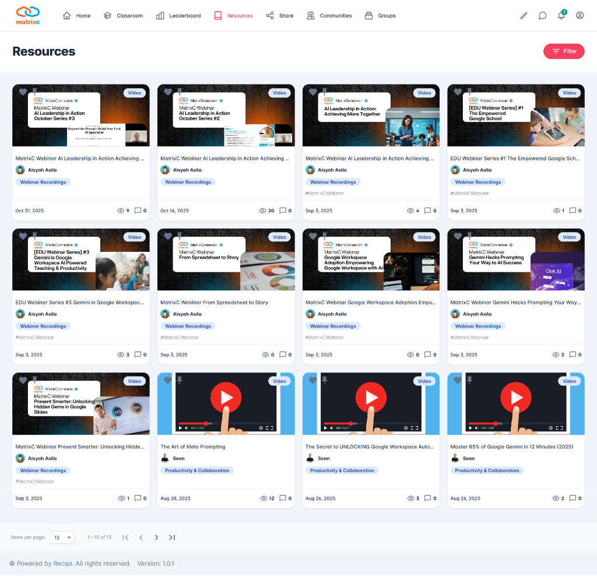This screenshot has height=576, width=597.
Task: Open the Recqa link in footer
Action: (x=63, y=564)
